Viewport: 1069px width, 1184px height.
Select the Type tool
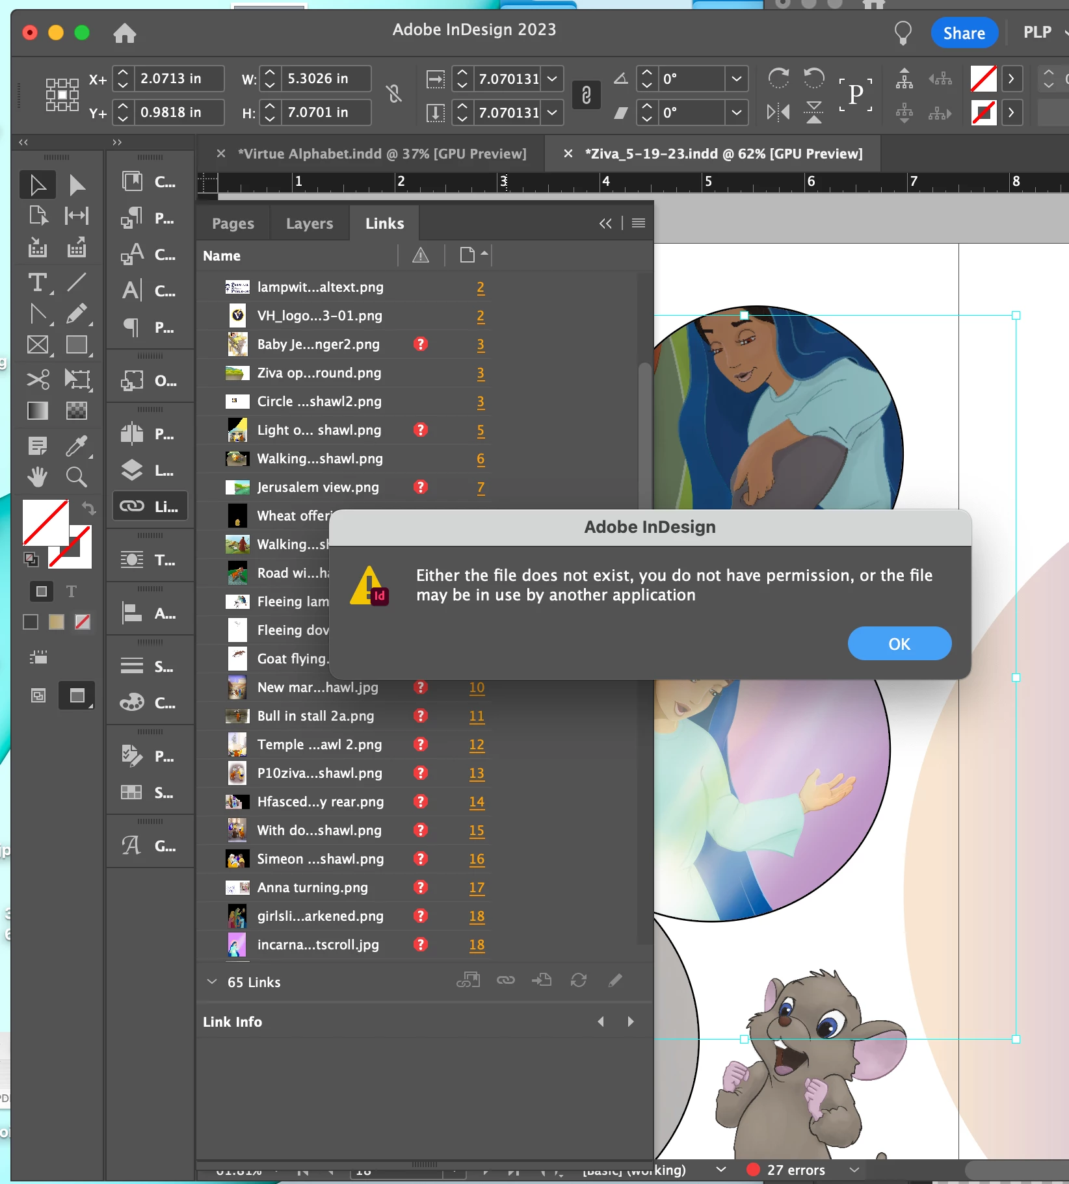pos(38,283)
